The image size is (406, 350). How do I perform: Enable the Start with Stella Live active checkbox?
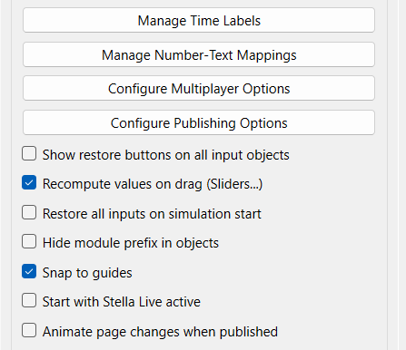pos(29,300)
